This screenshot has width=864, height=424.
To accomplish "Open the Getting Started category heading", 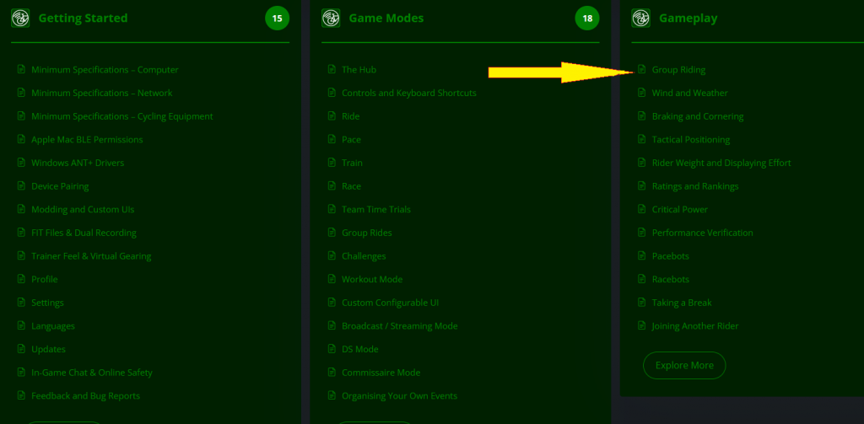I will [x=83, y=18].
